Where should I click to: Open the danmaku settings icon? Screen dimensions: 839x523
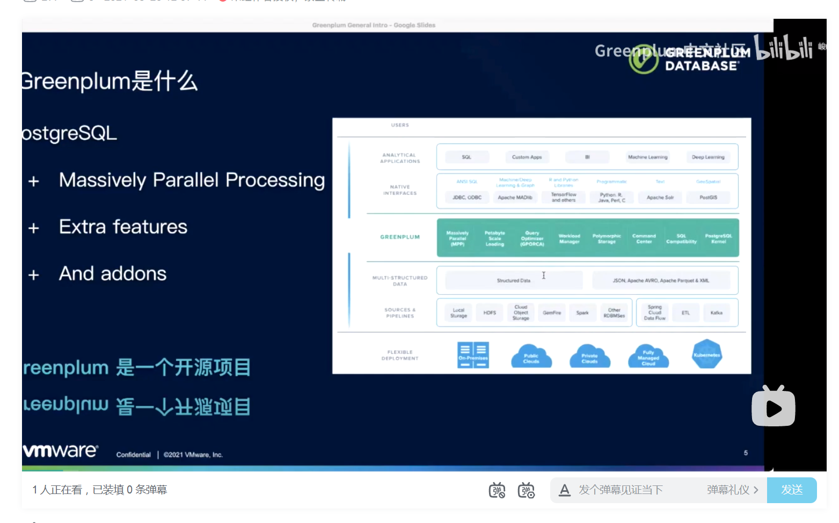click(x=526, y=490)
